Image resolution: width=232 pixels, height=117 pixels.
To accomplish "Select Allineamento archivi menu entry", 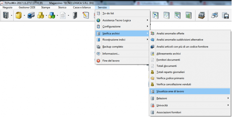I will [x=168, y=53].
